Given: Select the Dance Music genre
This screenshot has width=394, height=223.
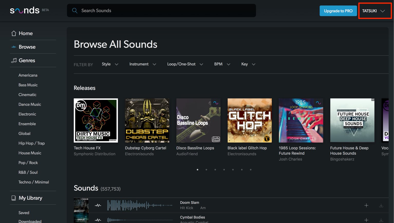Looking at the screenshot, I should [30, 104].
